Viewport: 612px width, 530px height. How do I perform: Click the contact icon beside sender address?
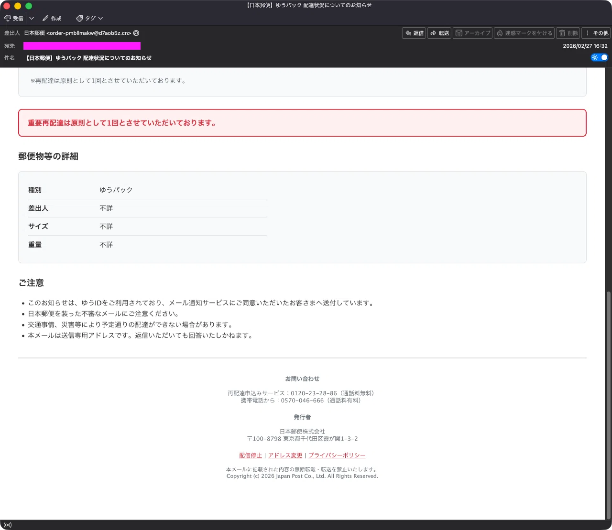136,33
